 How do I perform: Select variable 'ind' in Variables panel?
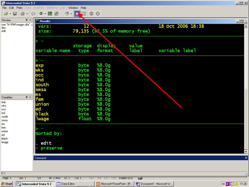(3, 113)
